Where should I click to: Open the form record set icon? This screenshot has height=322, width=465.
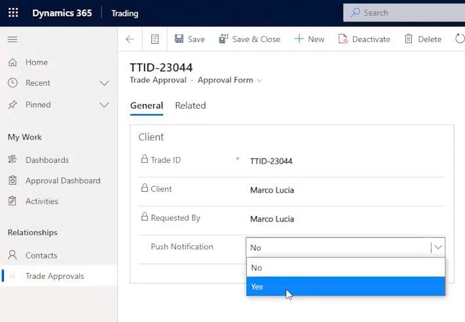coord(155,39)
